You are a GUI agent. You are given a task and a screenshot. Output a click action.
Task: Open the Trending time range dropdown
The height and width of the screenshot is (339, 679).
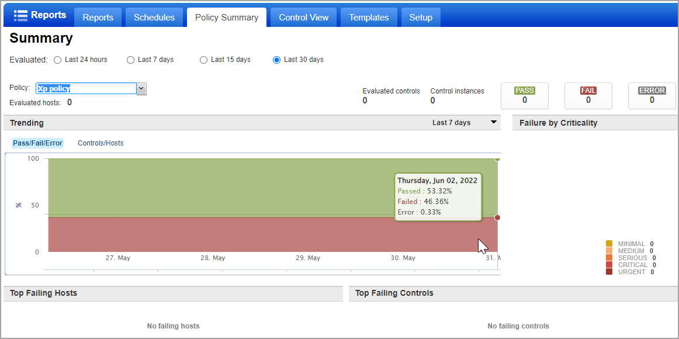[x=493, y=123]
